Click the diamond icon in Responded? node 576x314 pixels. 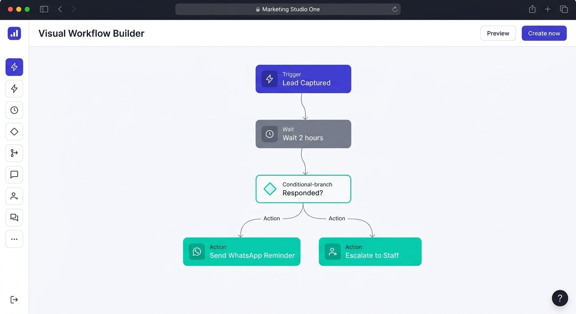click(x=270, y=189)
